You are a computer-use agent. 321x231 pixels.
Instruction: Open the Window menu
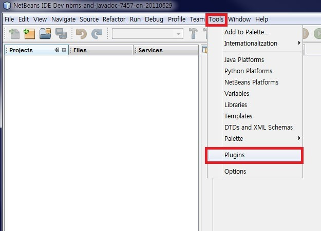[x=239, y=19]
